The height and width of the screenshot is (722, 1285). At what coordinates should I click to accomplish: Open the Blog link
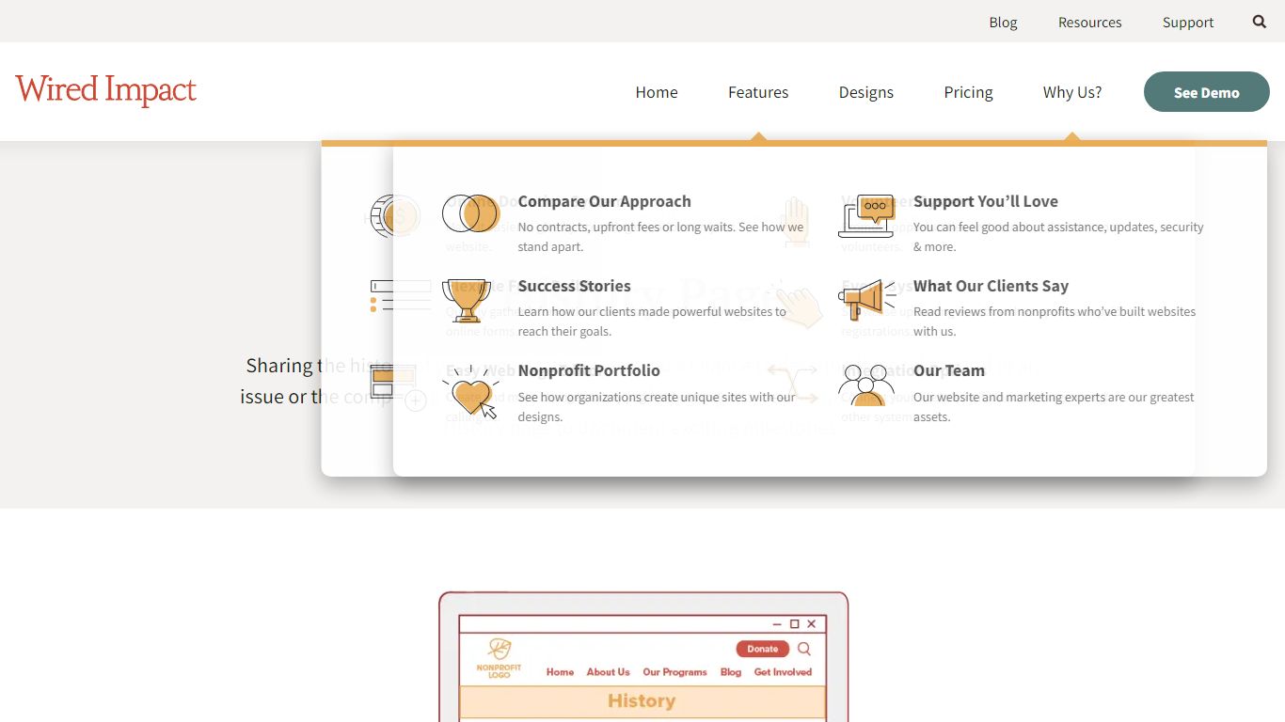pos(1003,22)
